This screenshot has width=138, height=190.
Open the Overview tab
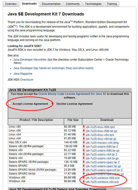[11, 4]
